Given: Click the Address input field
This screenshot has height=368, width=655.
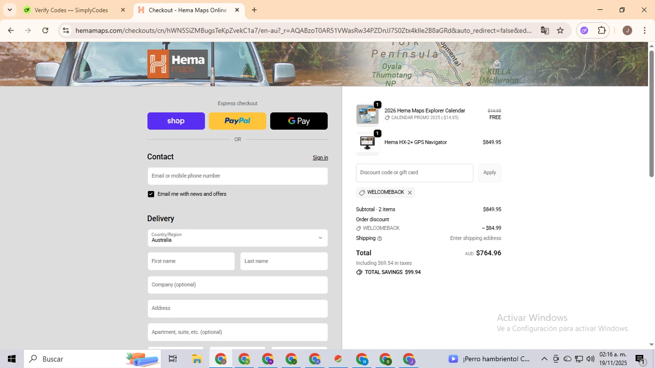Looking at the screenshot, I should point(238,308).
